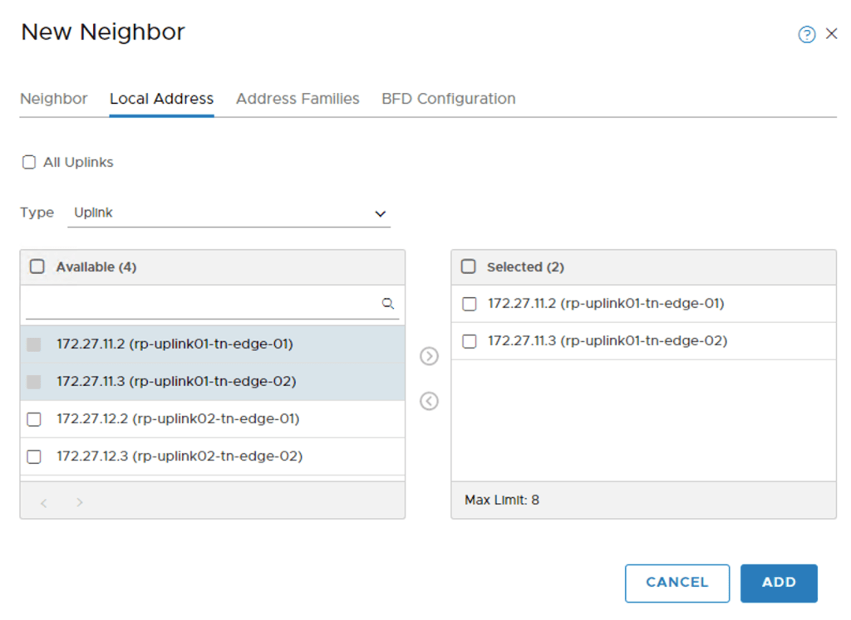The image size is (851, 620).
Task: Check 172.27.12.2 rp-uplink02-tn-edge-01 in Available
Action: [x=34, y=419]
